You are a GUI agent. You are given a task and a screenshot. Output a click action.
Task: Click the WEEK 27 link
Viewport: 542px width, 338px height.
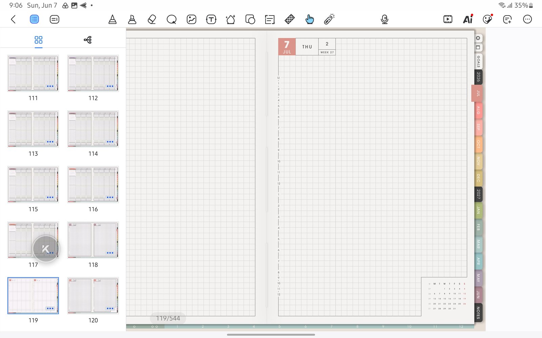(327, 52)
